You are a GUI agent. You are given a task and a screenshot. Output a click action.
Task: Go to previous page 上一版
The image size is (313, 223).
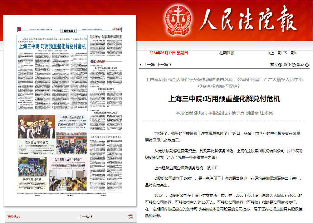pyautogui.click(x=84, y=216)
